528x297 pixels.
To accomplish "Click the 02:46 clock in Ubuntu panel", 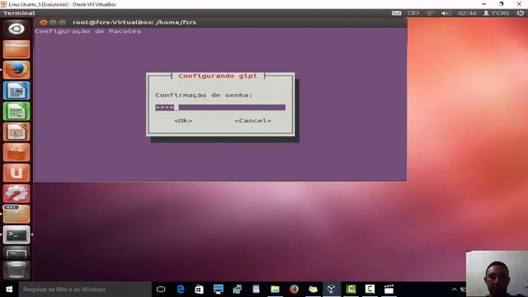I will [x=467, y=13].
